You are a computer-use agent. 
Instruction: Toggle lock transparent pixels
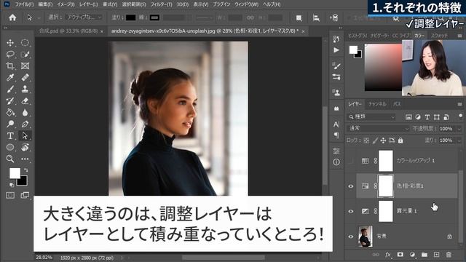coord(366,140)
